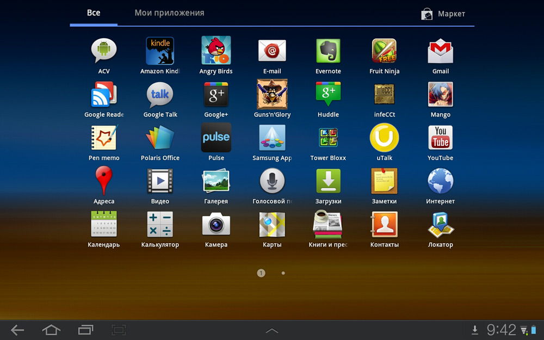Open Карты maps

click(x=272, y=225)
